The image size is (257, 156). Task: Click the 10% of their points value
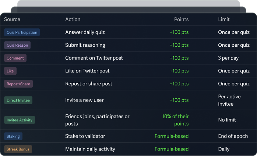[175, 120]
